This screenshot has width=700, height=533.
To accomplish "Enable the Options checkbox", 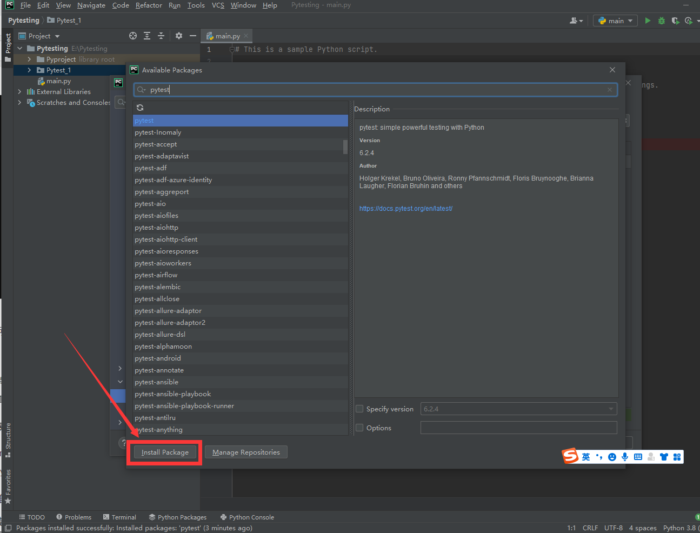I will point(359,428).
